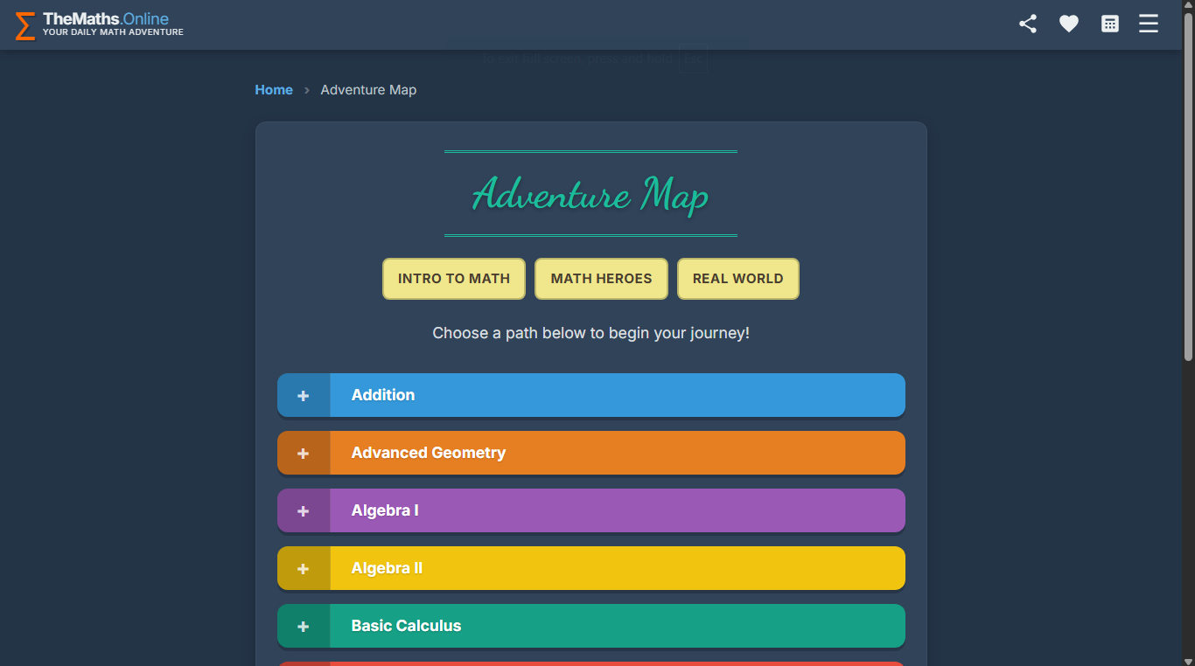Click the plus icon on Basic Calculus
The height and width of the screenshot is (666, 1195).
click(x=304, y=626)
